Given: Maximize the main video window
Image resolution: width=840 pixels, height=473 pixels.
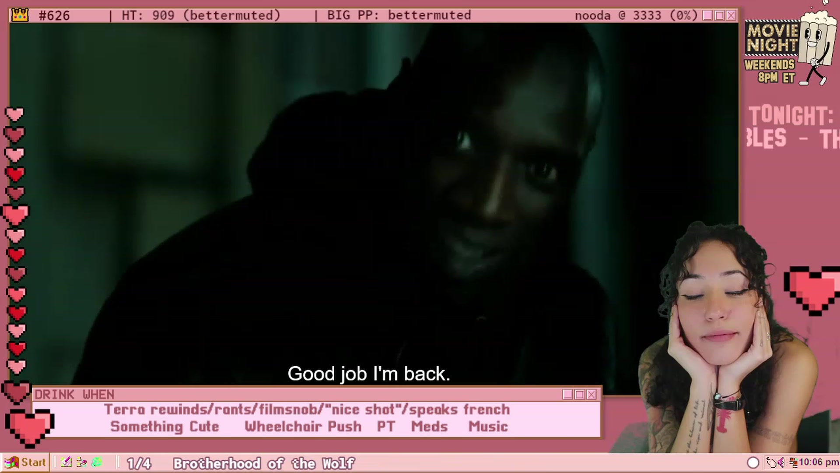Looking at the screenshot, I should click(719, 15).
